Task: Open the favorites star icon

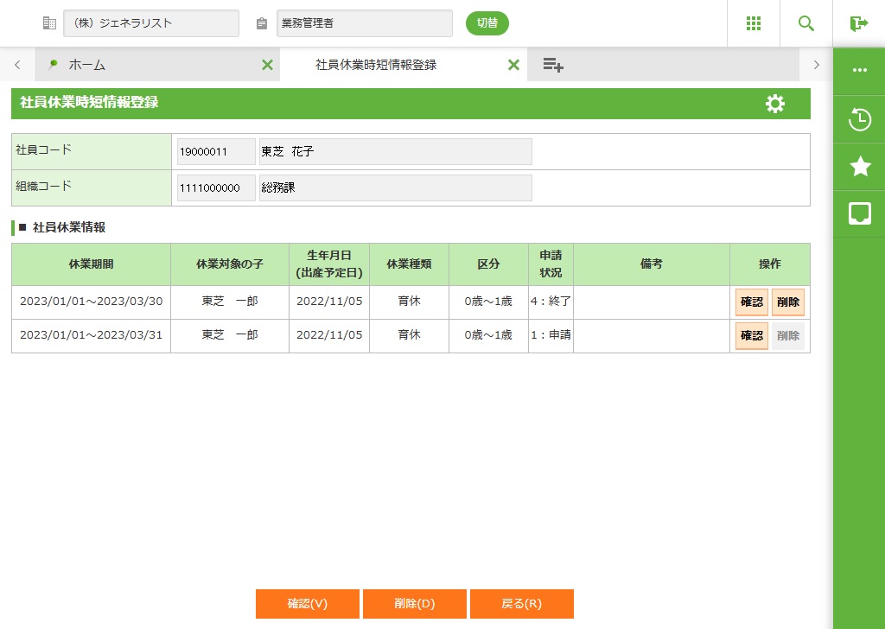Action: pyautogui.click(x=859, y=167)
